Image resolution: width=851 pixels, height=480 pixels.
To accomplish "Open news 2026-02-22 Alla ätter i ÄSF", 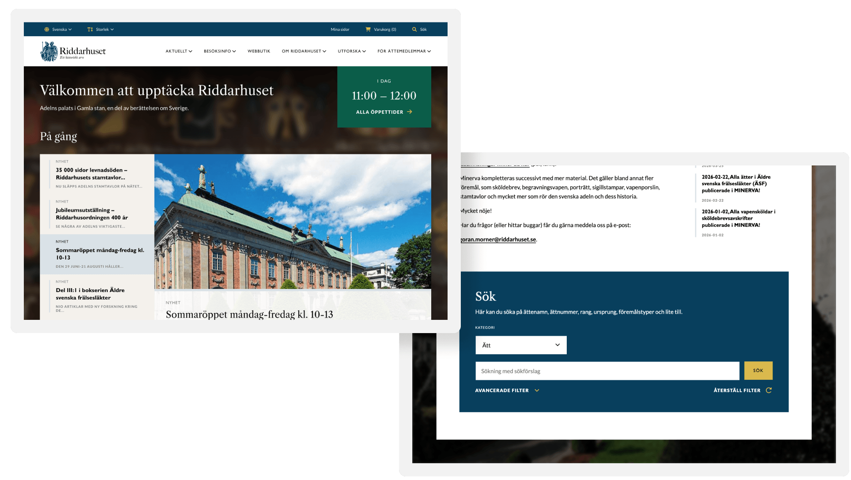I will click(x=736, y=184).
